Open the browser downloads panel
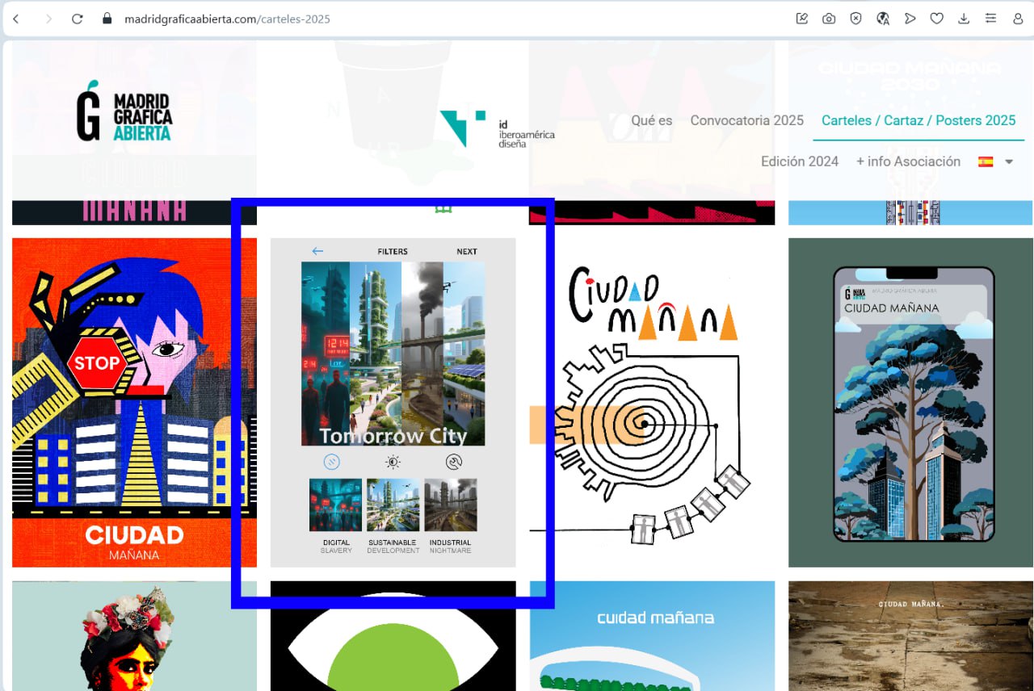The width and height of the screenshot is (1034, 691). pyautogui.click(x=964, y=19)
